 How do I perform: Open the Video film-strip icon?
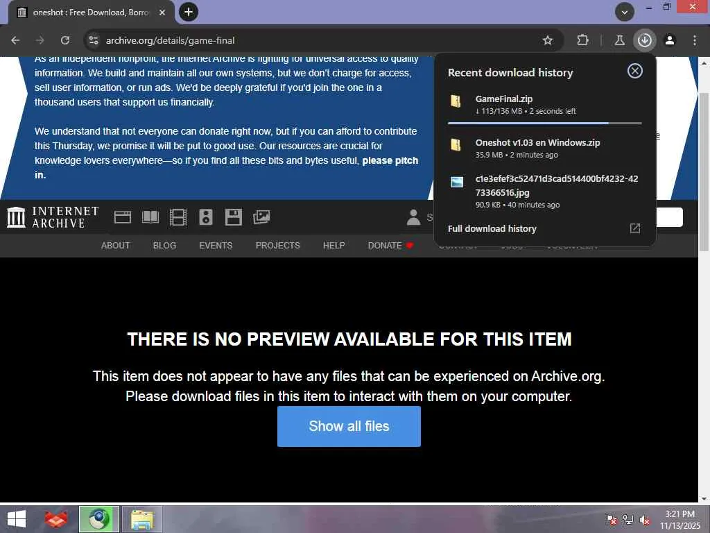coord(178,217)
